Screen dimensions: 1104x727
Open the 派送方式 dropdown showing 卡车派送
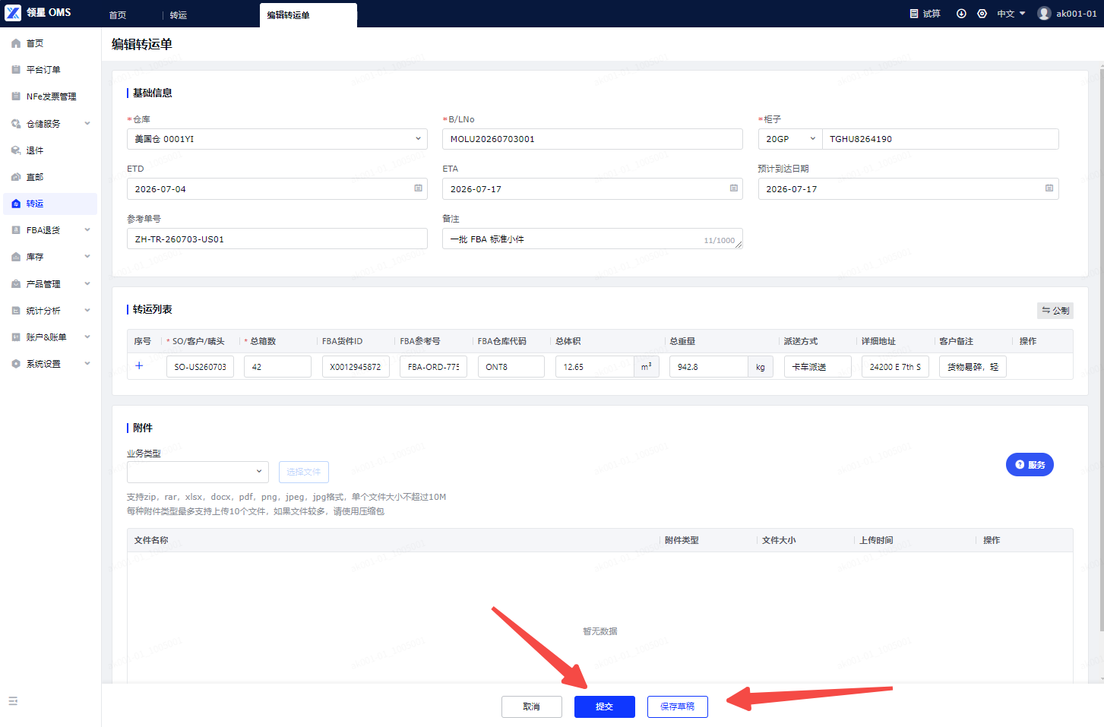pos(818,367)
